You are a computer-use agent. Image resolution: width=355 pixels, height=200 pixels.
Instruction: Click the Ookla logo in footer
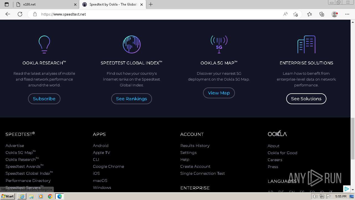click(277, 134)
